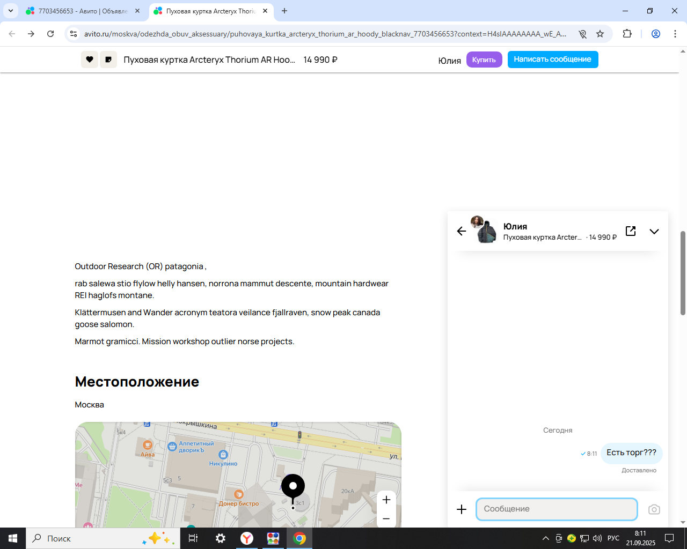The height and width of the screenshot is (549, 687).
Task: Reload the page
Action: [50, 34]
